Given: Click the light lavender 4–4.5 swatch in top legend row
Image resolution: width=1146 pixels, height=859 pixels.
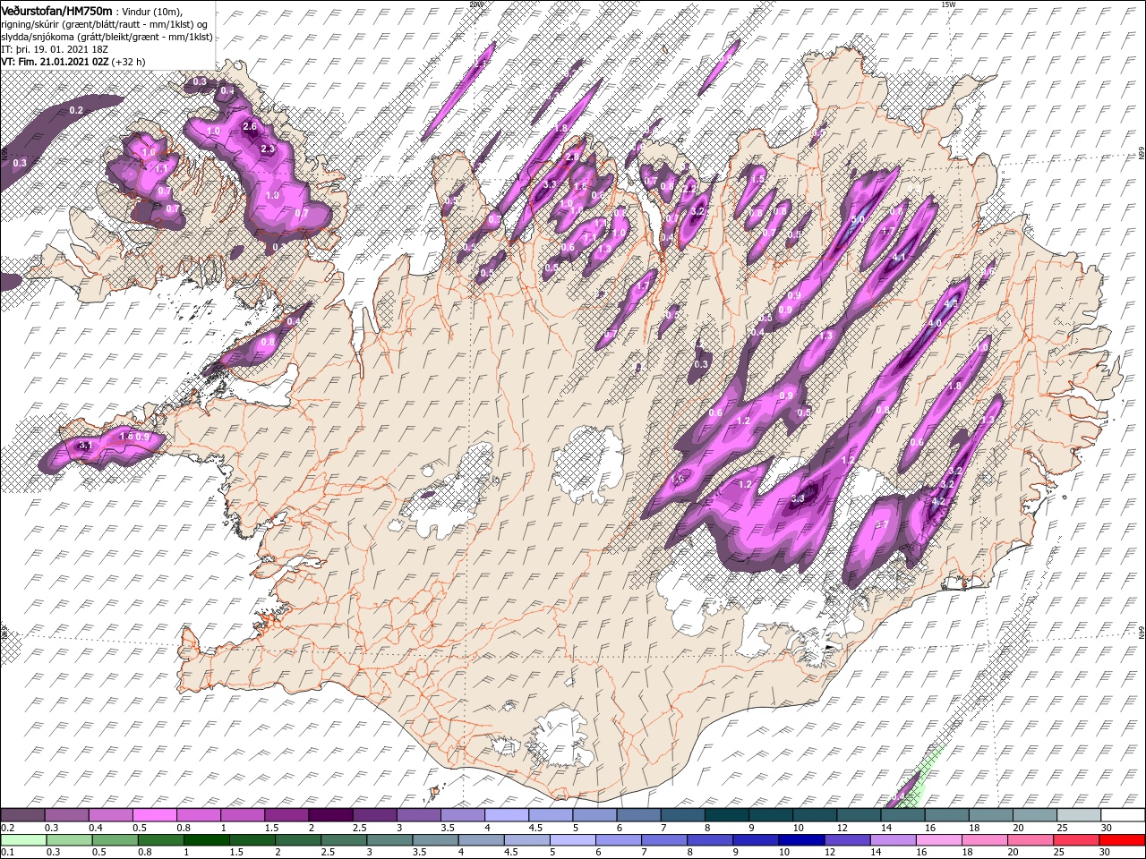Looking at the screenshot, I should click(507, 815).
